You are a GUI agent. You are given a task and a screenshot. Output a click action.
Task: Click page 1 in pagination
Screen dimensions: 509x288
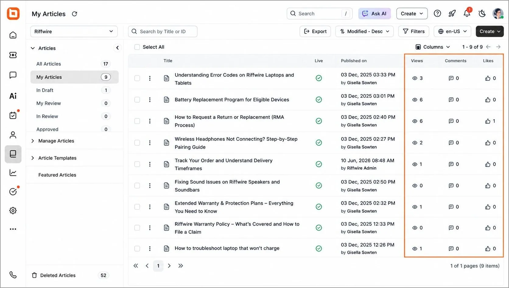pos(158,266)
